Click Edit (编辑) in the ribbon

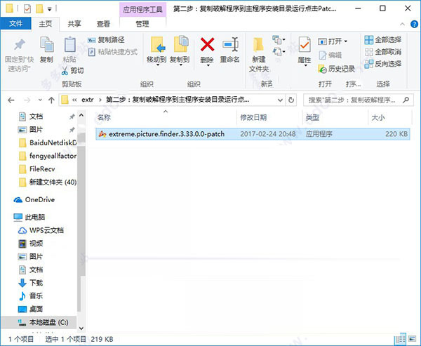(x=330, y=55)
